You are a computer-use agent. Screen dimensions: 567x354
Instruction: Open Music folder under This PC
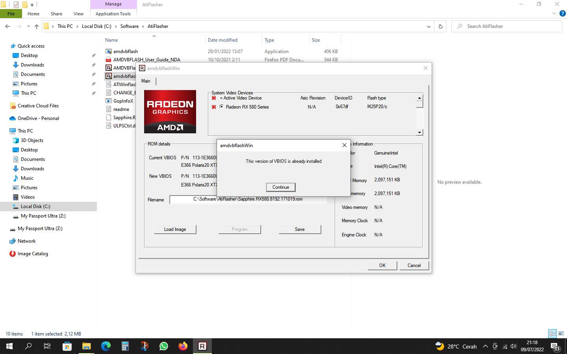tap(27, 178)
